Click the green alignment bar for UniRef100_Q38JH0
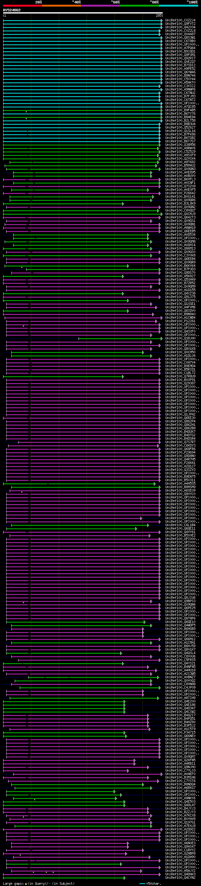Screen dimensions: 201x886 [x=121, y=338]
